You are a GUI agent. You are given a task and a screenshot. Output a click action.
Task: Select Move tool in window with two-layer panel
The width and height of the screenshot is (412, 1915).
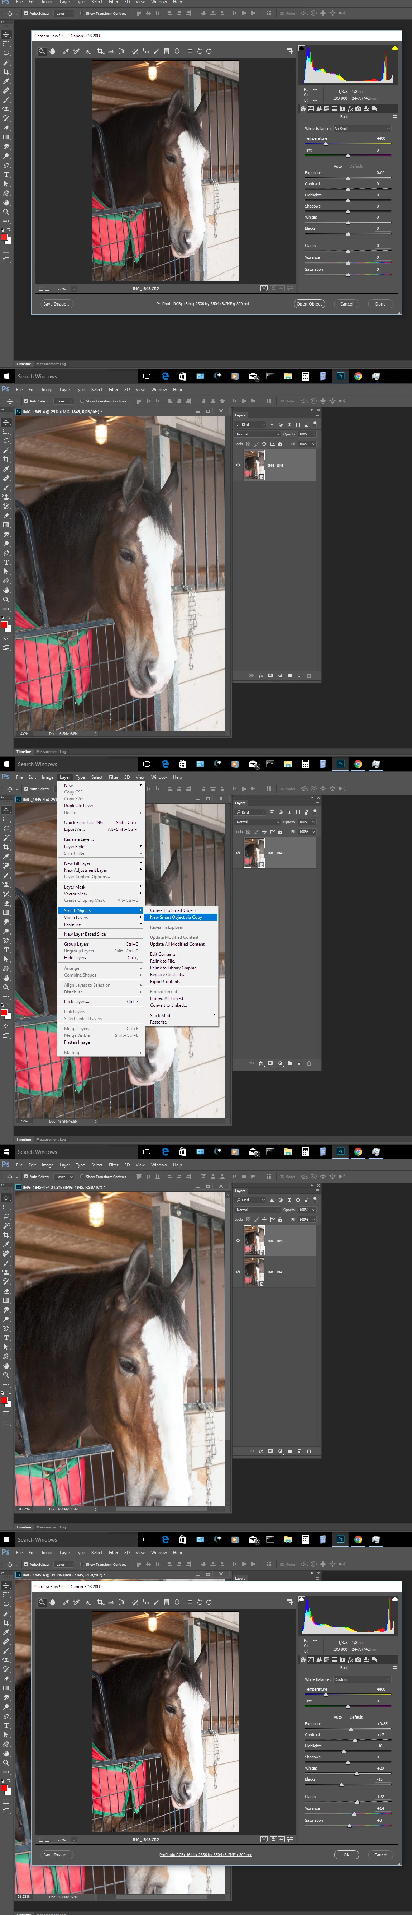click(x=7, y=1198)
